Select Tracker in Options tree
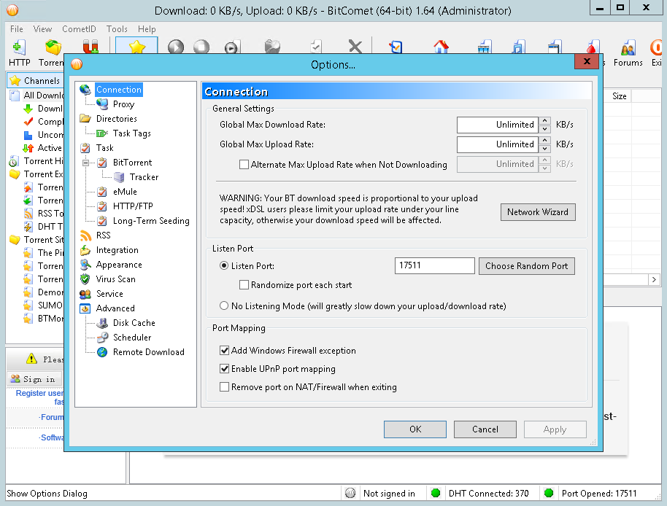The height and width of the screenshot is (506, 667). pyautogui.click(x=144, y=176)
